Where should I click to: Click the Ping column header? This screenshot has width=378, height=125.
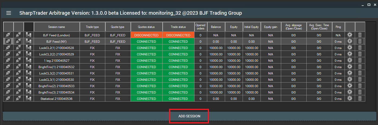pyautogui.click(x=338, y=27)
